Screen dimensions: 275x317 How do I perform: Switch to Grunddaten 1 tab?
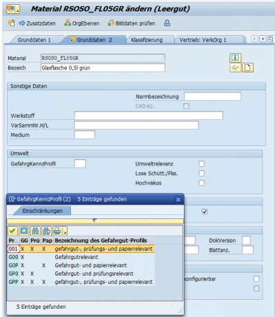click(x=34, y=40)
